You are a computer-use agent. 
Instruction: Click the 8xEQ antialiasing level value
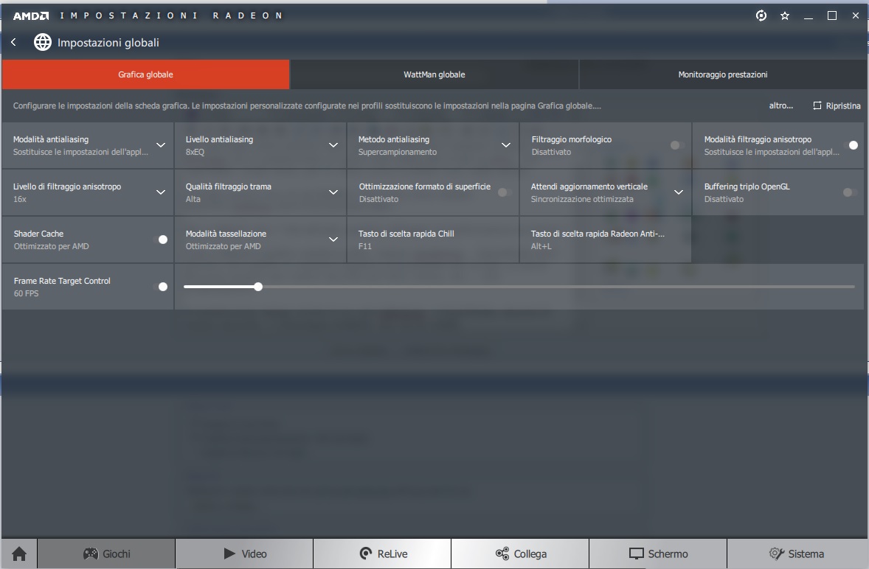195,152
